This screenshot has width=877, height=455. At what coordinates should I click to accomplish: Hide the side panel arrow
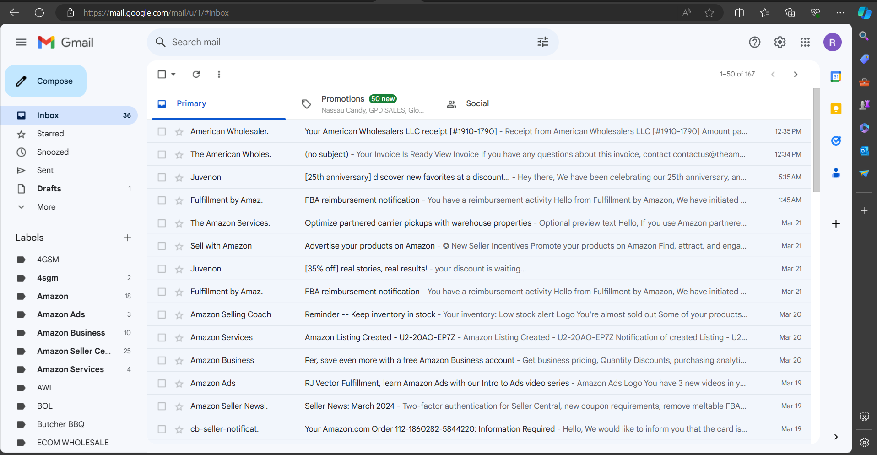click(836, 437)
